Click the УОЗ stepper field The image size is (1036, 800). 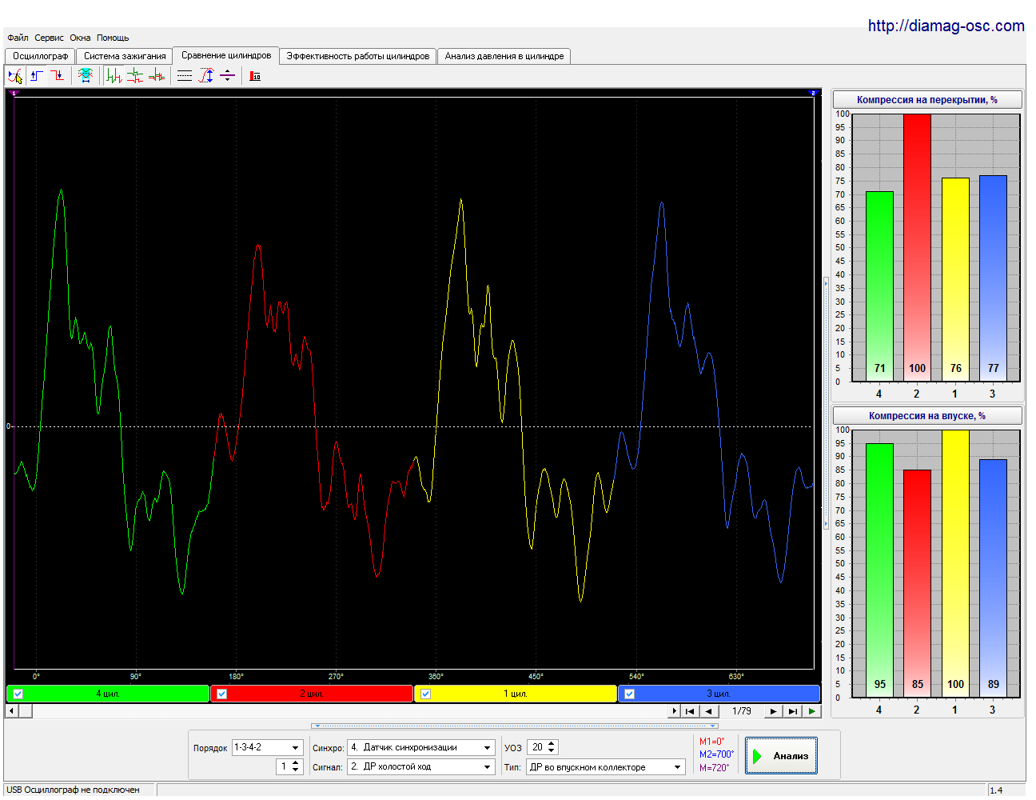coord(542,747)
